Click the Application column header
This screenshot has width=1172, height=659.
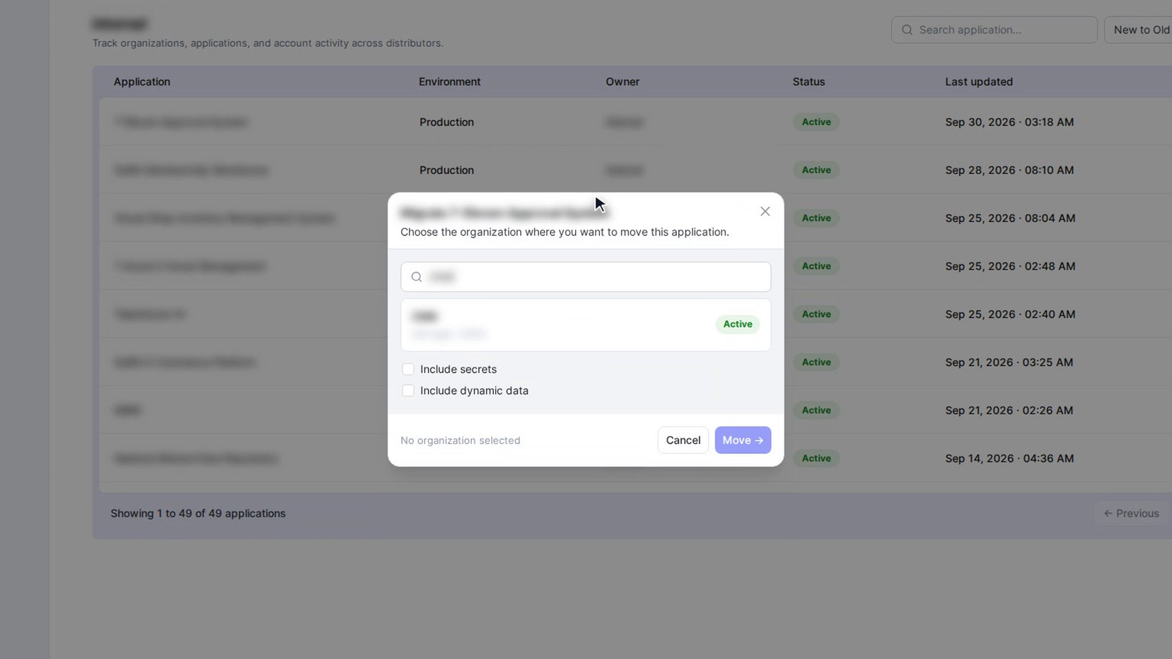coord(142,82)
